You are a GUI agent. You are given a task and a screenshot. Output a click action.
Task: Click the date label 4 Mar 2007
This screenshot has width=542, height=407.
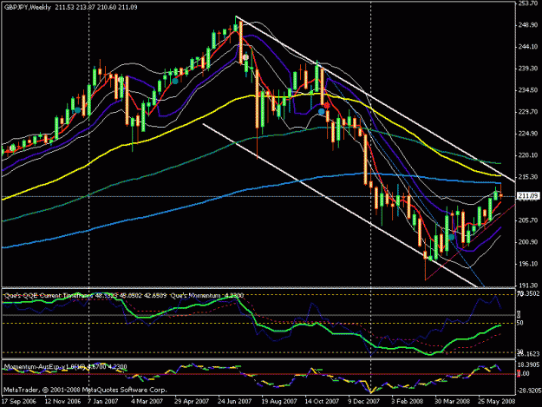click(147, 402)
